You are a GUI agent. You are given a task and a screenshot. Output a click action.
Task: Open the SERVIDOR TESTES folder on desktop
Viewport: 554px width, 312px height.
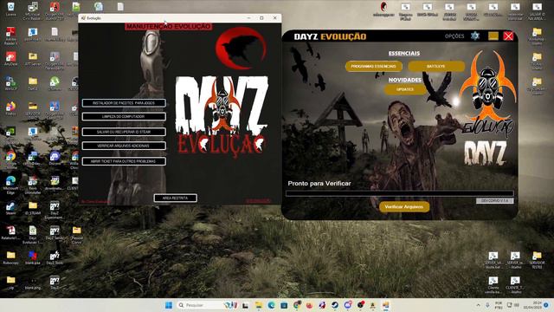[x=537, y=260]
